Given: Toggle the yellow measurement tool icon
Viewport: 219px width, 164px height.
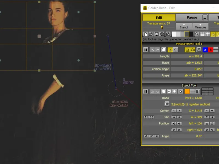Looking at the screenshot, I should tap(213, 34).
